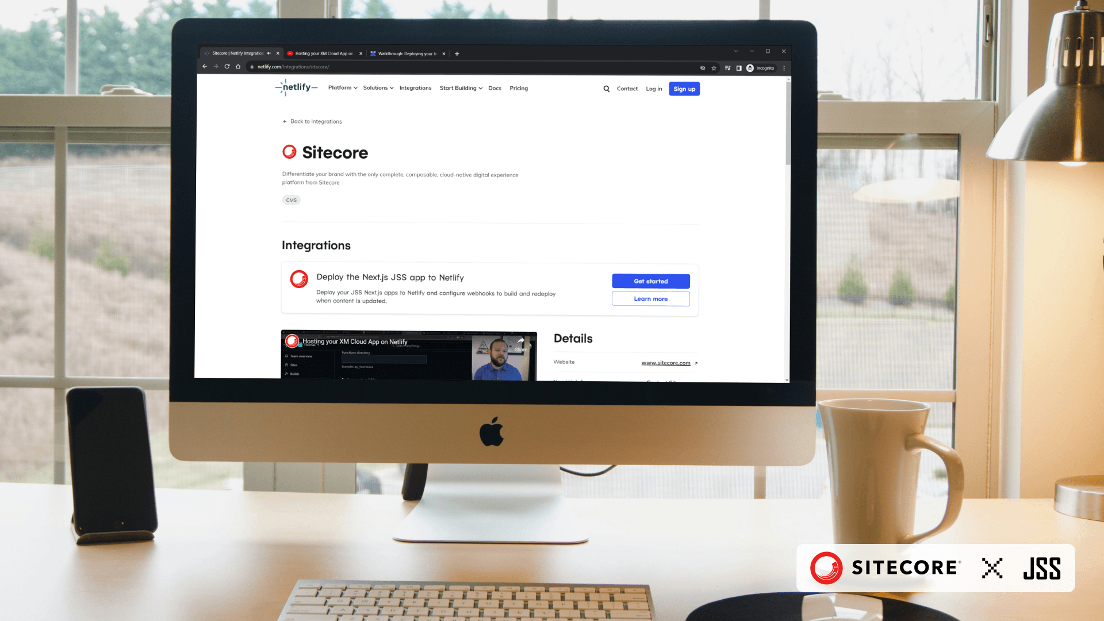Click the CMS tag icon badge

[291, 200]
